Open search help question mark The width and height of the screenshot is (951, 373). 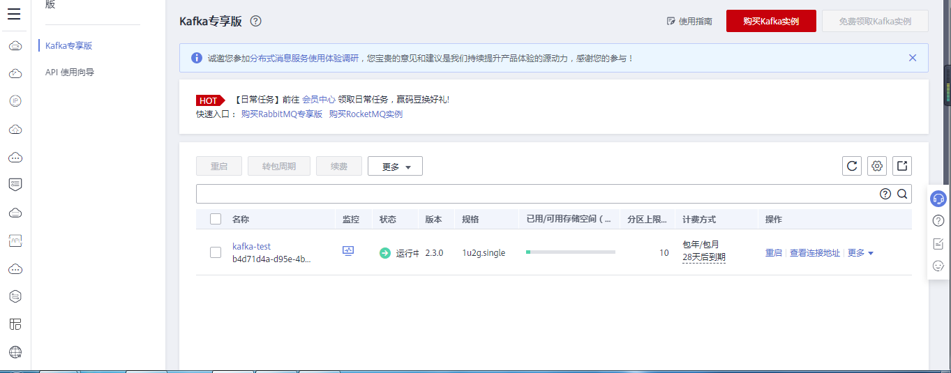pos(885,194)
